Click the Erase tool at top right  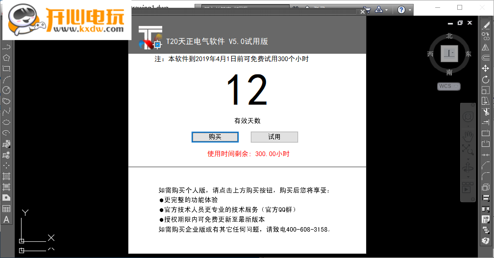click(486, 26)
